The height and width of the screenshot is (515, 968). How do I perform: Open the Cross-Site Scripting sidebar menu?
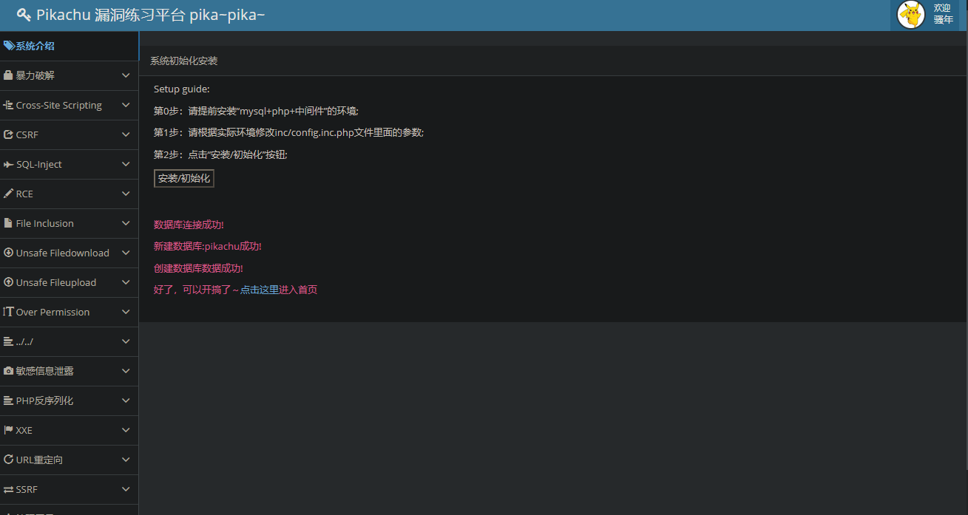point(69,105)
